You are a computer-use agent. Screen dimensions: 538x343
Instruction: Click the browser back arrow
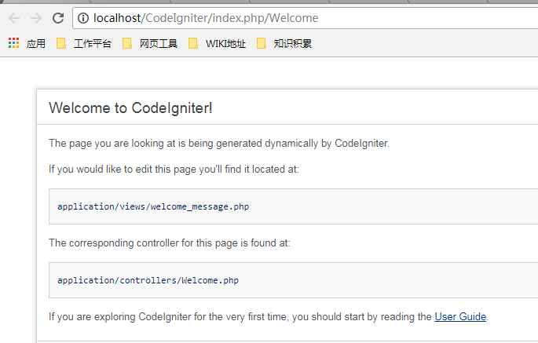click(14, 18)
